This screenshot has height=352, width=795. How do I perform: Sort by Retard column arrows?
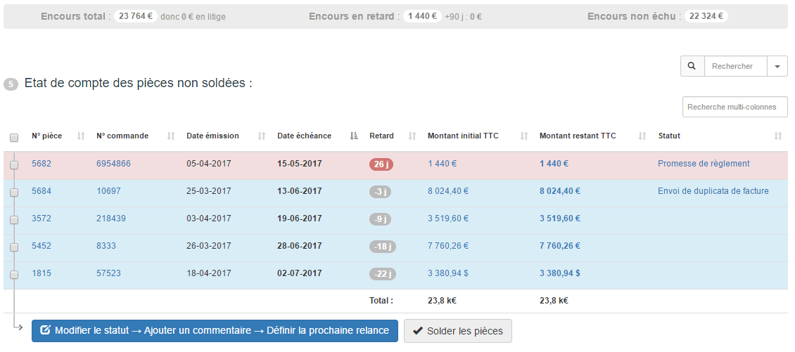[x=412, y=136]
